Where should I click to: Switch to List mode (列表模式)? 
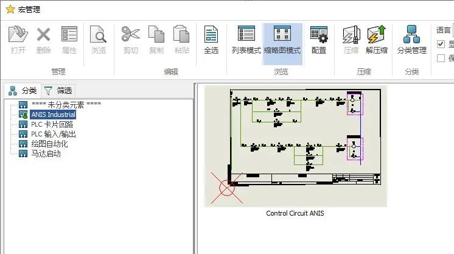pyautogui.click(x=246, y=40)
